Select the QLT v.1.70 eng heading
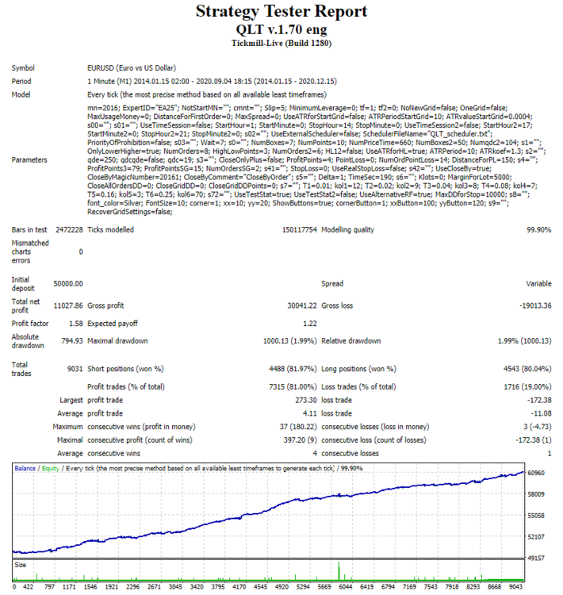 (x=281, y=29)
